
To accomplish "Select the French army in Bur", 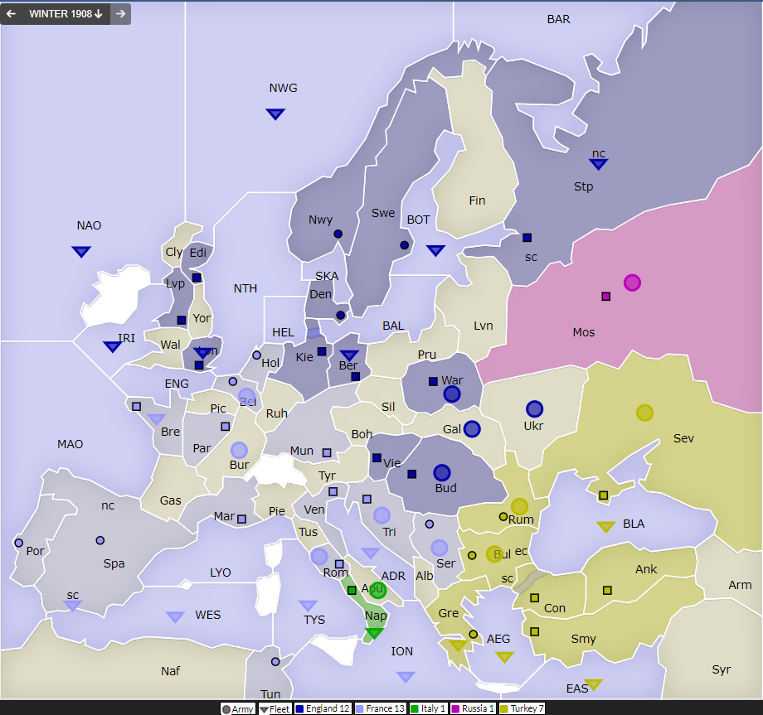I will 239,451.
